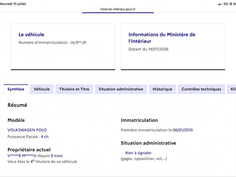Click the Le véhicule card heading
The width and height of the screenshot is (236, 177).
[x=31, y=35]
